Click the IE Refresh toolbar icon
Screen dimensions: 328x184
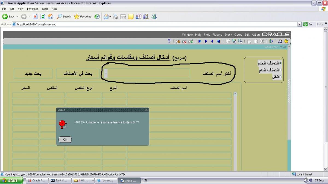(43, 17)
